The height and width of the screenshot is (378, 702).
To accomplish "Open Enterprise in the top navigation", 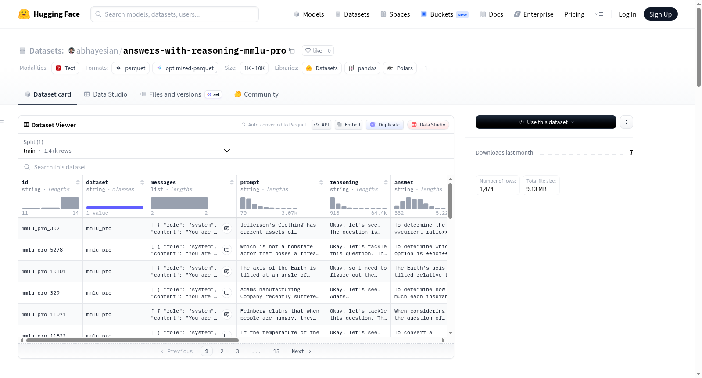I will click(534, 14).
